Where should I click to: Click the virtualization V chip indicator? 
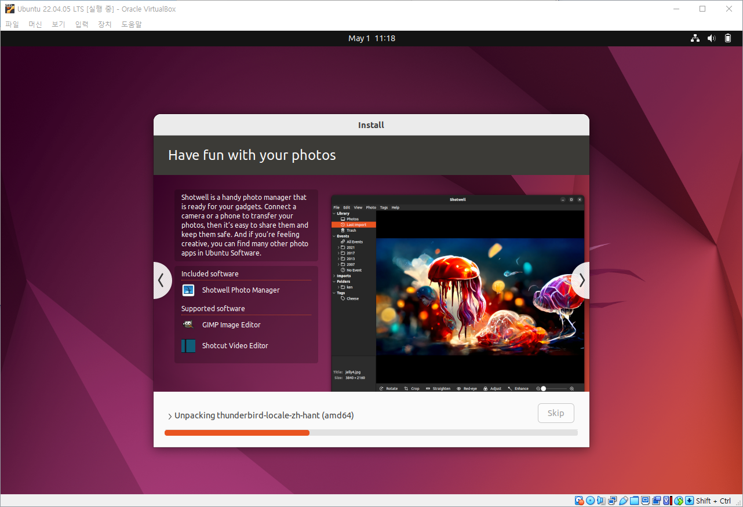pos(667,501)
